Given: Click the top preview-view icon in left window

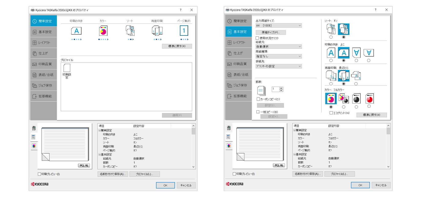Looking at the screenshot, I should pos(34,128).
